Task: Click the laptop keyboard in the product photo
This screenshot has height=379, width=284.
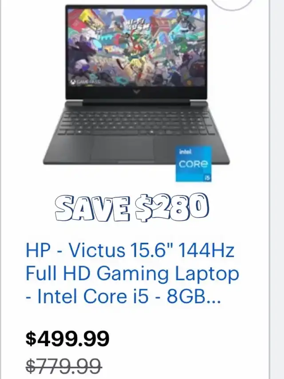Action: (x=136, y=122)
